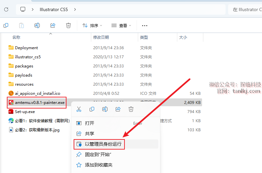This screenshot has width=262, height=173.
Task: Click the packages folder icon
Action: coord(11,66)
